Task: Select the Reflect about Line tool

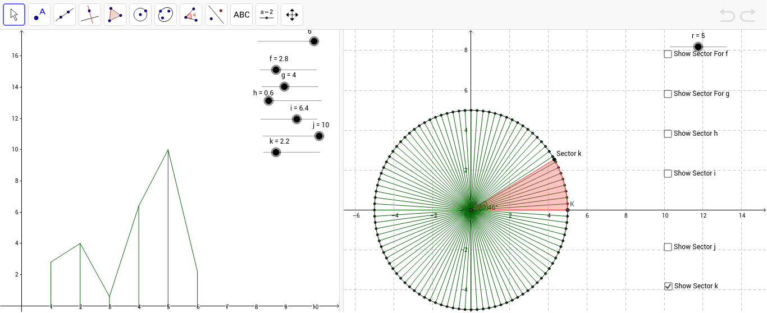Action: 216,15
